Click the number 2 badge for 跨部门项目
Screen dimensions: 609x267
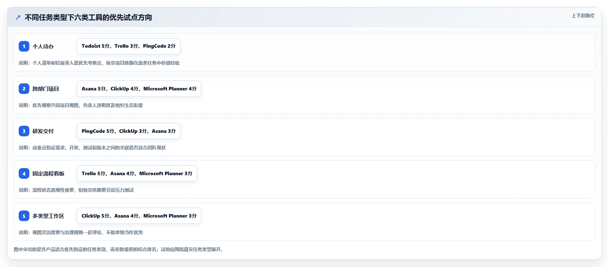(24, 89)
